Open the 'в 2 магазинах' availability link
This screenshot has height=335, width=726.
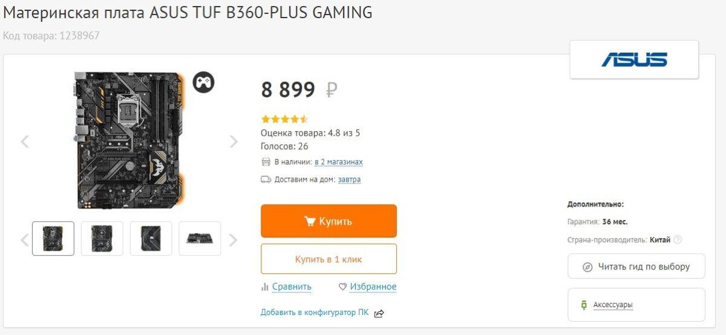click(x=338, y=162)
